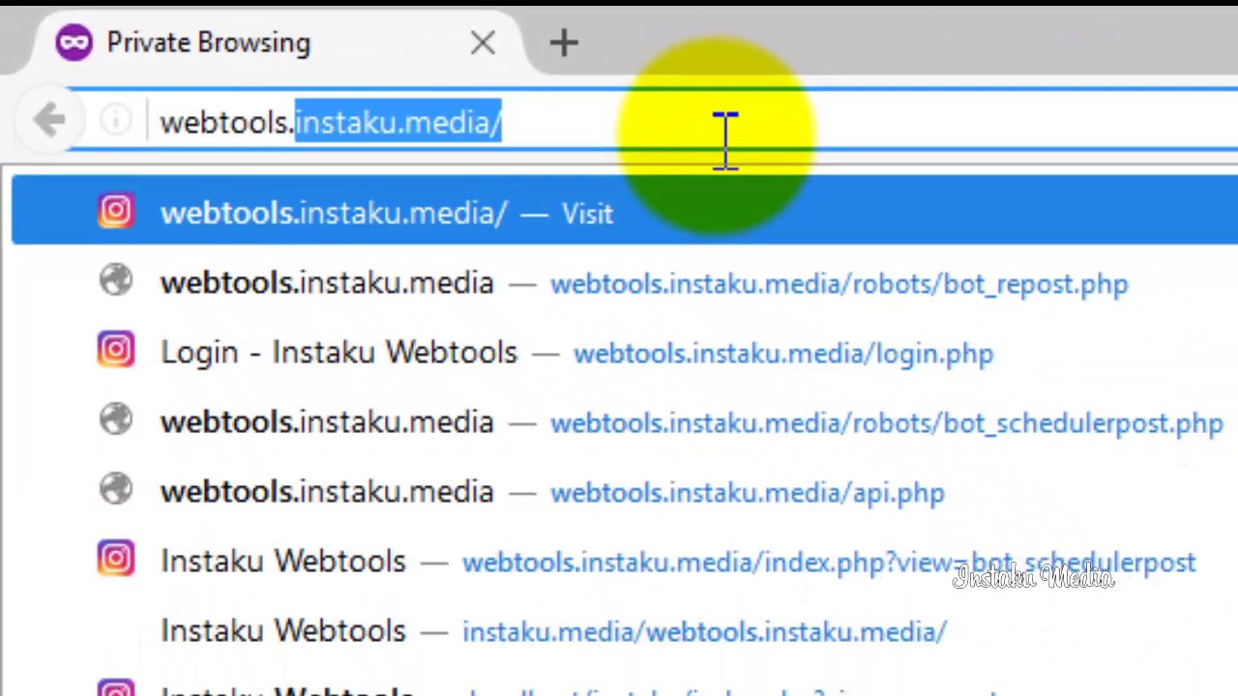Click the private browsing mask icon
This screenshot has width=1238, height=696.
74,43
